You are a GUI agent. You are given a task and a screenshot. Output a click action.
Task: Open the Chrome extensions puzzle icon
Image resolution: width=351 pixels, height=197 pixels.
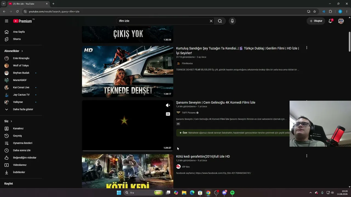[330, 11]
